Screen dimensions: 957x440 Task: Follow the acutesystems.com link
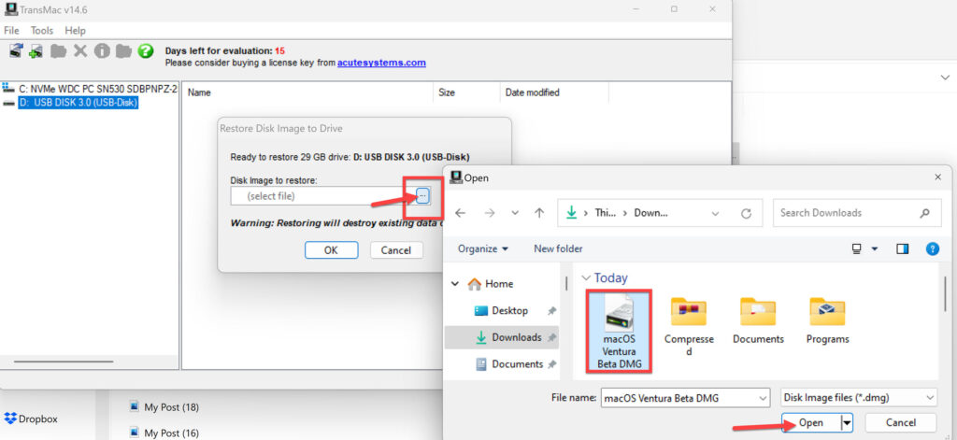pos(381,63)
